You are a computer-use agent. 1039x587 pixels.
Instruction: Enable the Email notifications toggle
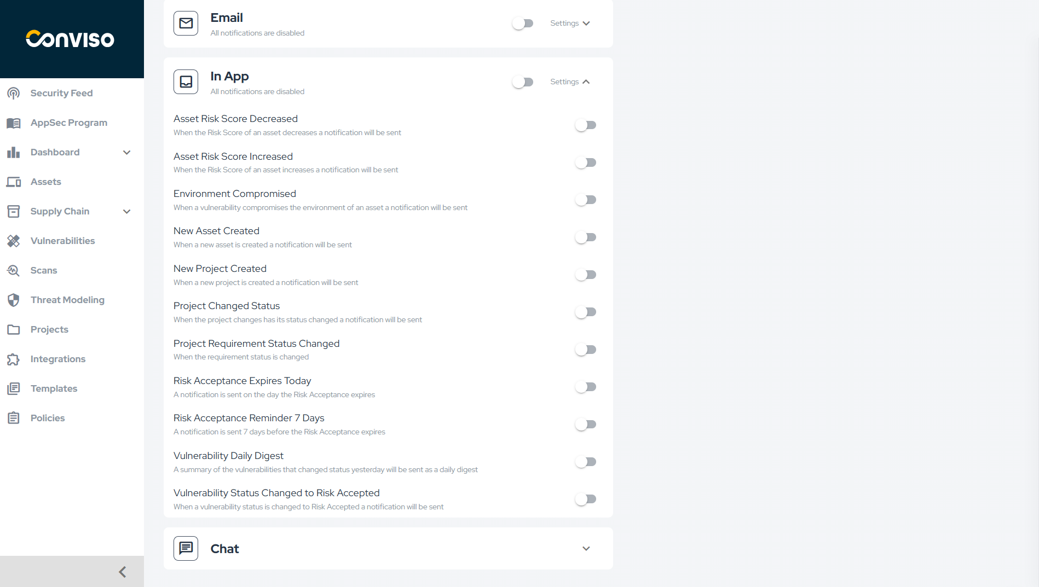(x=523, y=24)
